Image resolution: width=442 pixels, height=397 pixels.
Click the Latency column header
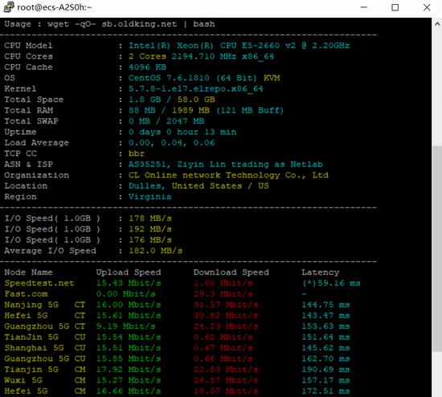tap(320, 272)
